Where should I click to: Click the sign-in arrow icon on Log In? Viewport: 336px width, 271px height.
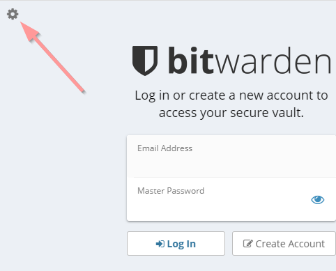coord(160,244)
